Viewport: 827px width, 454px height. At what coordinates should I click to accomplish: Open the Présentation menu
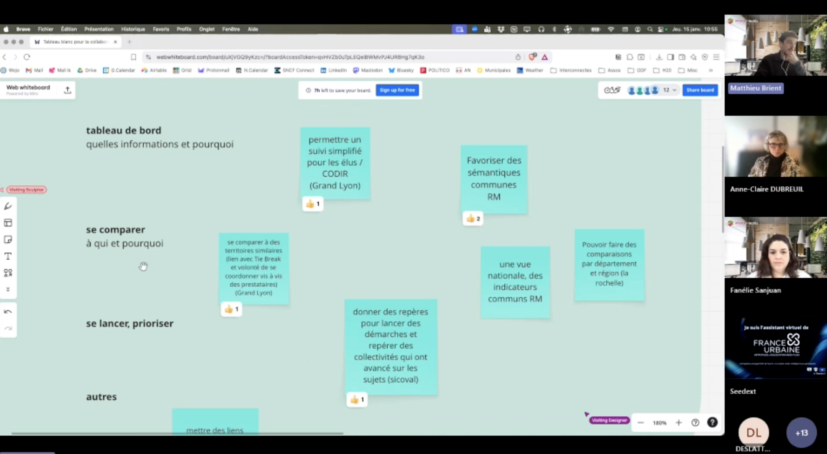[99, 29]
